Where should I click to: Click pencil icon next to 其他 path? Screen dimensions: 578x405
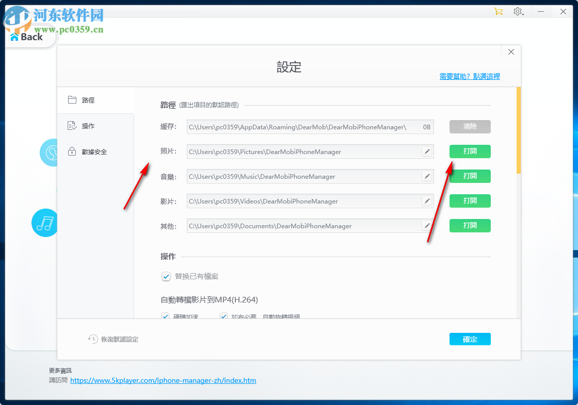point(427,226)
